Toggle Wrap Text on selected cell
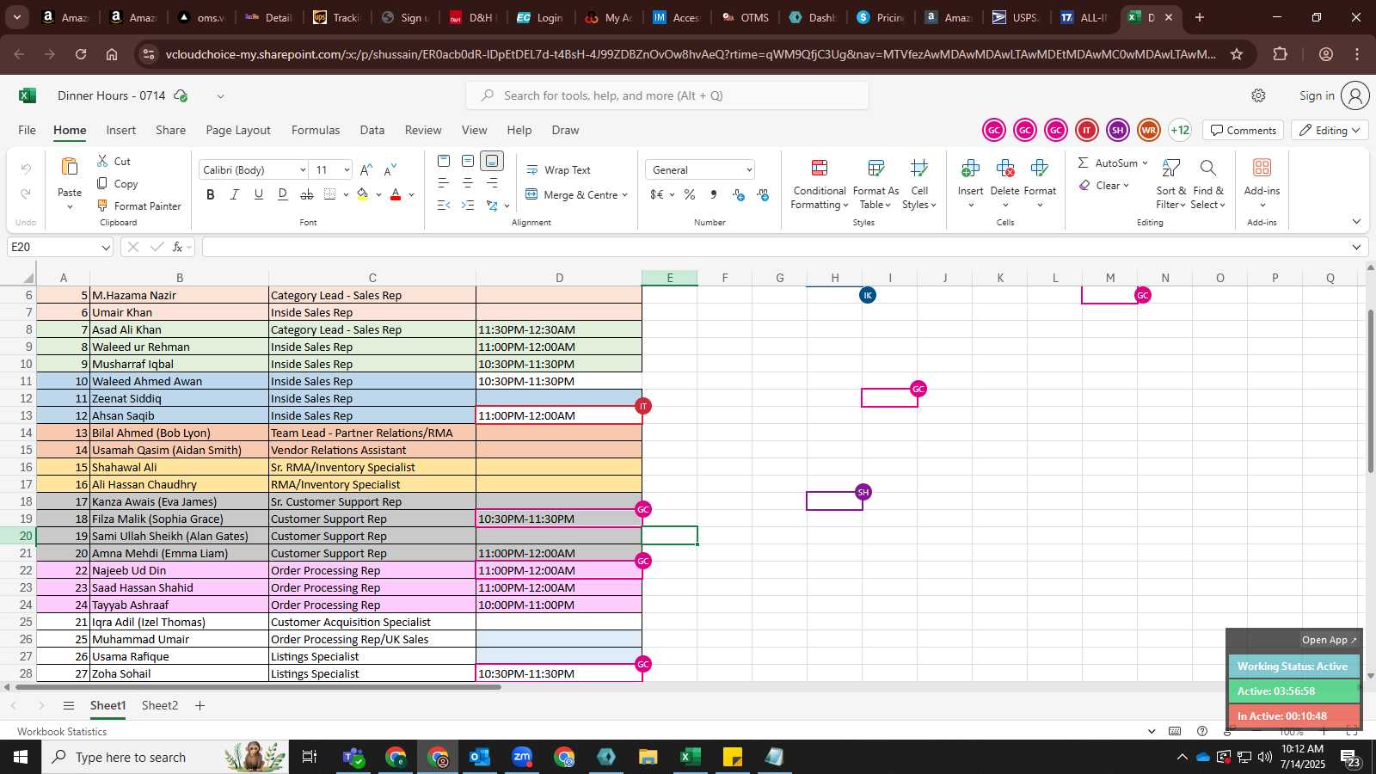Image resolution: width=1376 pixels, height=774 pixels. (558, 170)
